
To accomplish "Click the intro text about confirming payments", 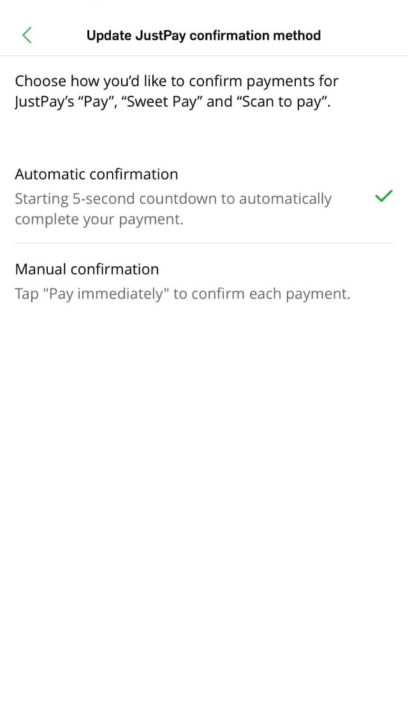I will [177, 91].
